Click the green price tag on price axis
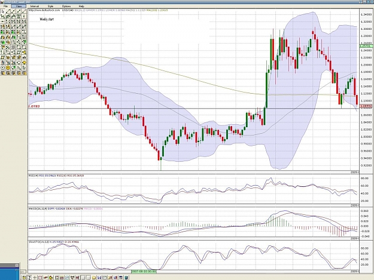 pyautogui.click(x=366, y=46)
